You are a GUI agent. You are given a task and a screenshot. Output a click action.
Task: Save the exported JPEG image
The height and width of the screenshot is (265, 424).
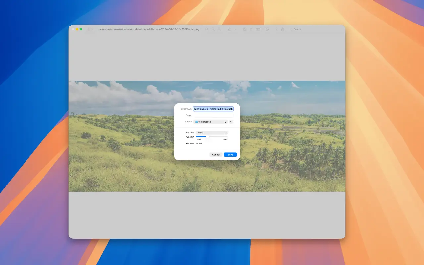click(x=230, y=155)
